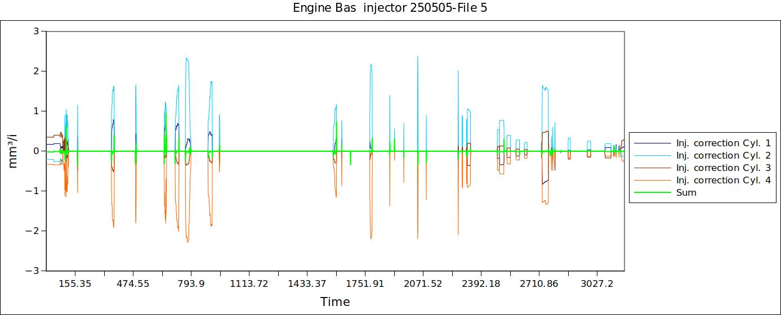Click the green Sum legend line

653,192
